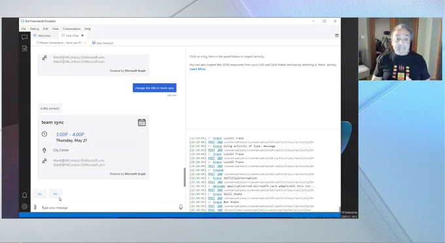Expand the Restart Conversation dropdown arrow
Screen dimensions: 445x243
coord(85,43)
